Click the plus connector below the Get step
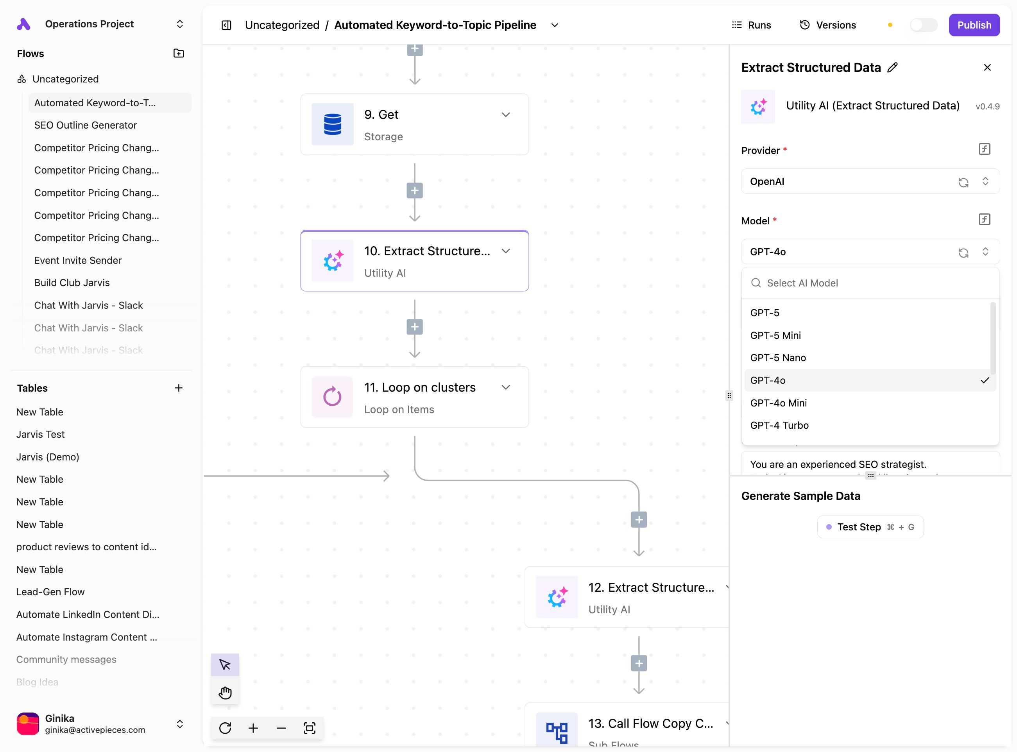The image size is (1017, 752). [x=414, y=190]
